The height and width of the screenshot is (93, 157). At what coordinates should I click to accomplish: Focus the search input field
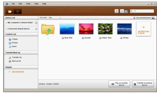[142, 11]
